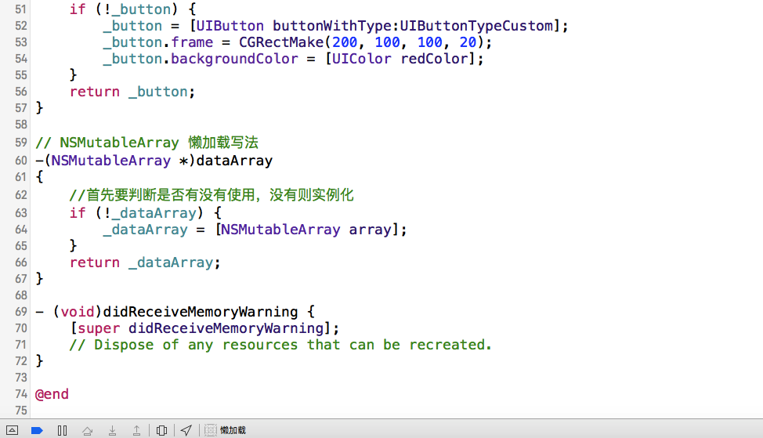
Task: Click the '@end' keyword
Action: click(52, 394)
